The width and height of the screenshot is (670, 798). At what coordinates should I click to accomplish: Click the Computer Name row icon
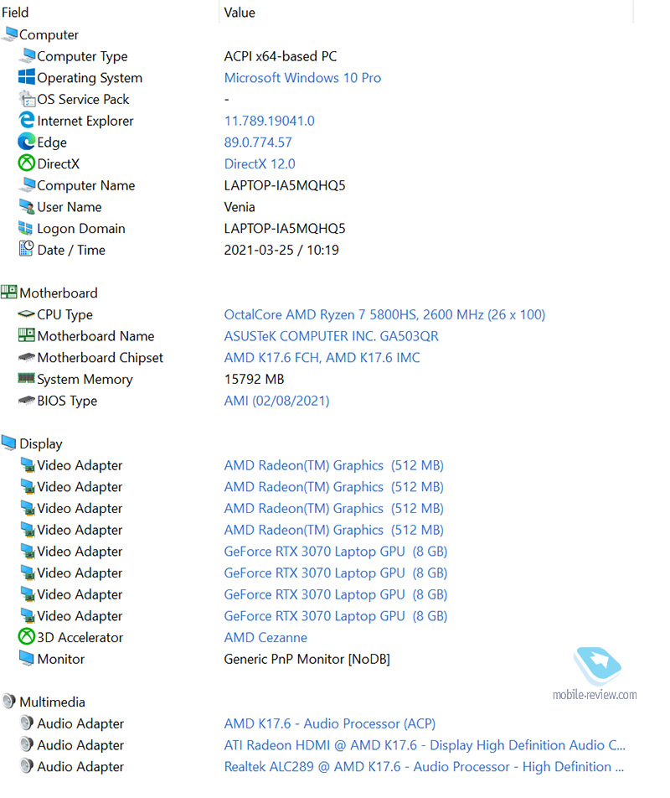(27, 184)
